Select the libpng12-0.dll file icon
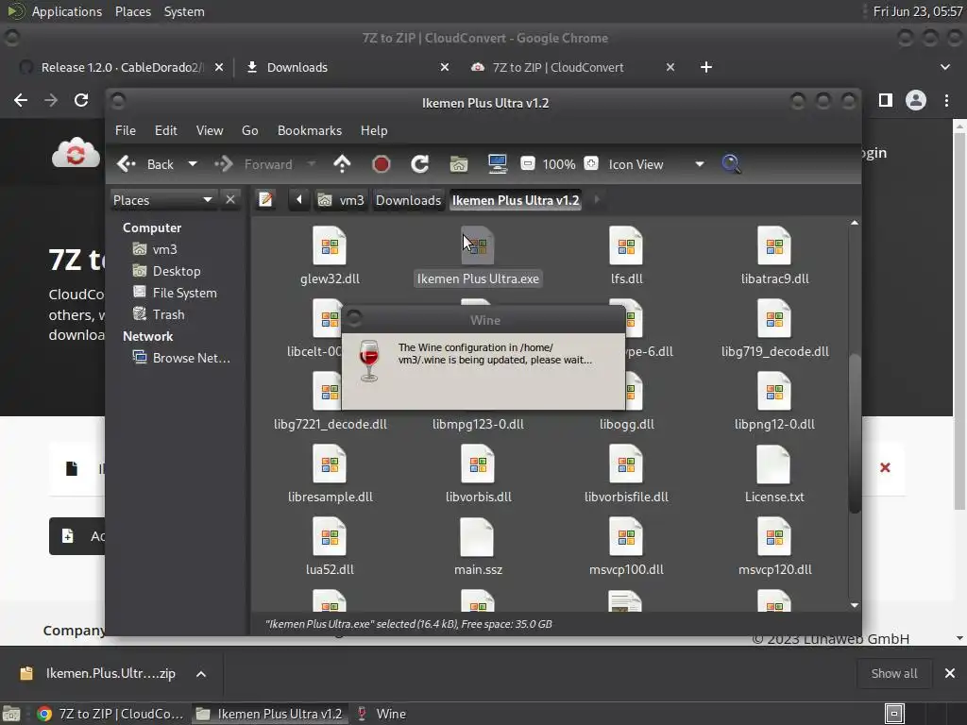This screenshot has width=967, height=725. pyautogui.click(x=774, y=391)
